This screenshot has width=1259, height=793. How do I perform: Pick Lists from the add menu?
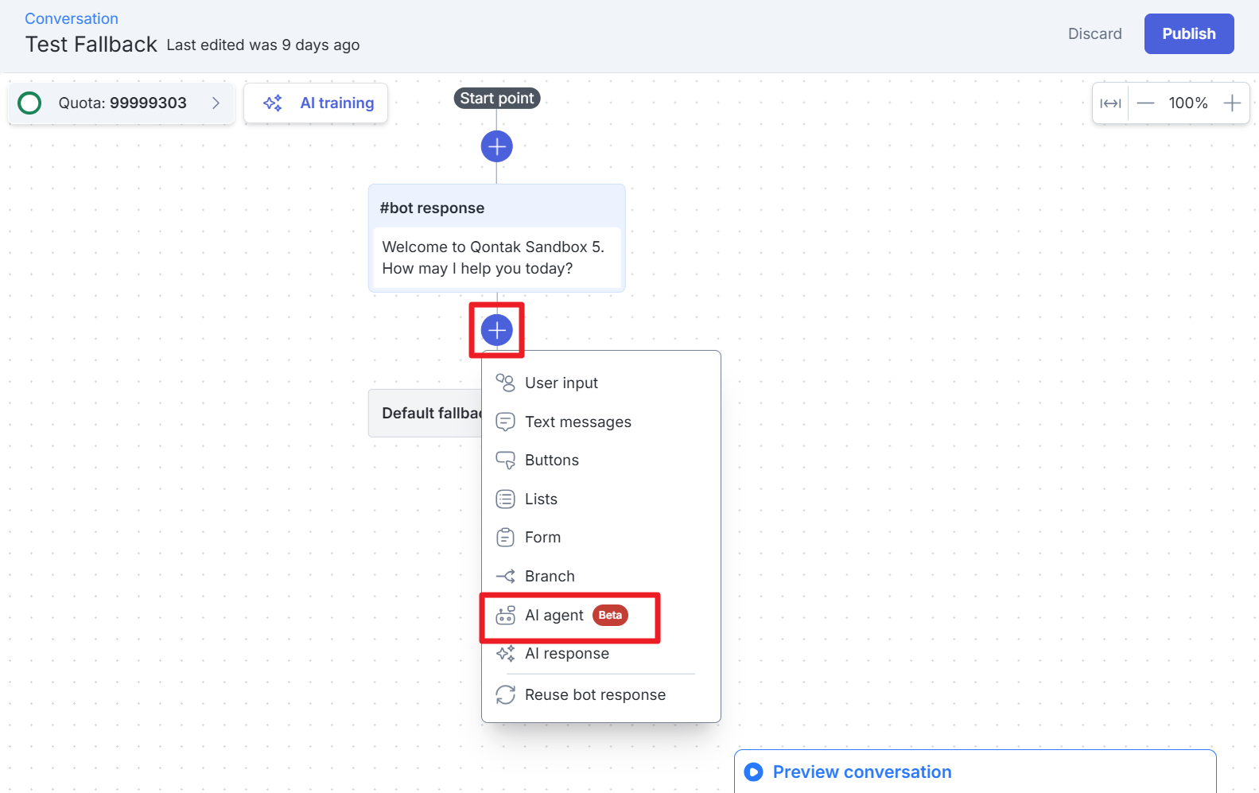pyautogui.click(x=541, y=499)
